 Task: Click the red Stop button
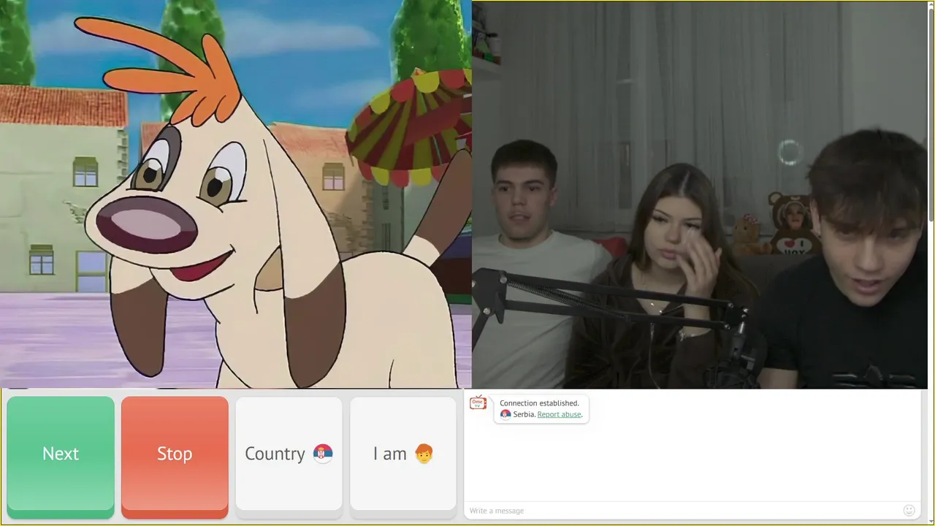[x=175, y=457]
